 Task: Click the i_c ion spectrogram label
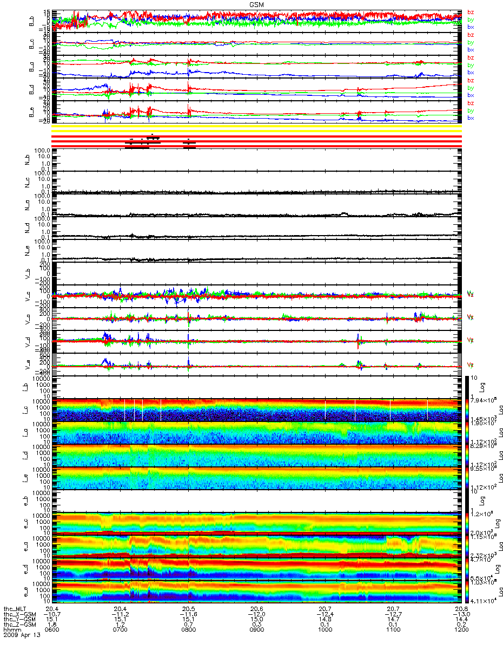tap(24, 411)
